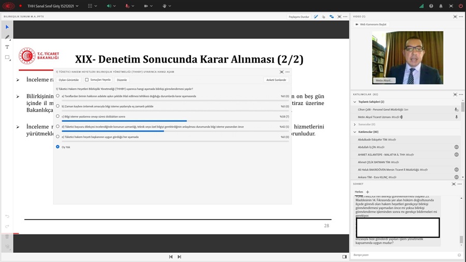Mute the speaker audio icon
This screenshot has width=466, height=262.
(x=109, y=6)
